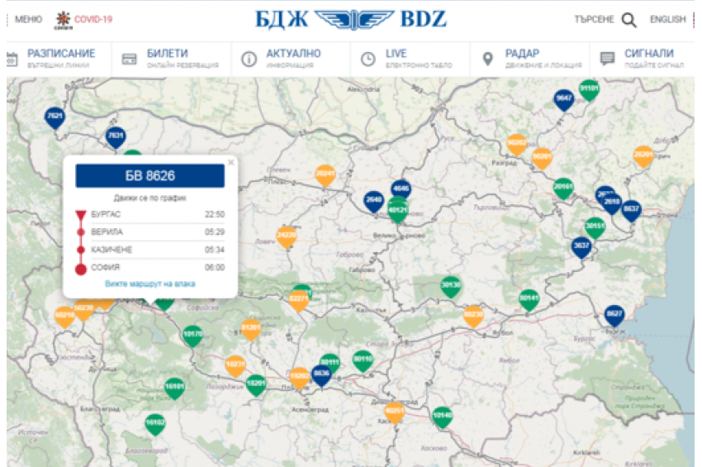Select orange train marker 28201
The image size is (702, 467).
coord(643,155)
